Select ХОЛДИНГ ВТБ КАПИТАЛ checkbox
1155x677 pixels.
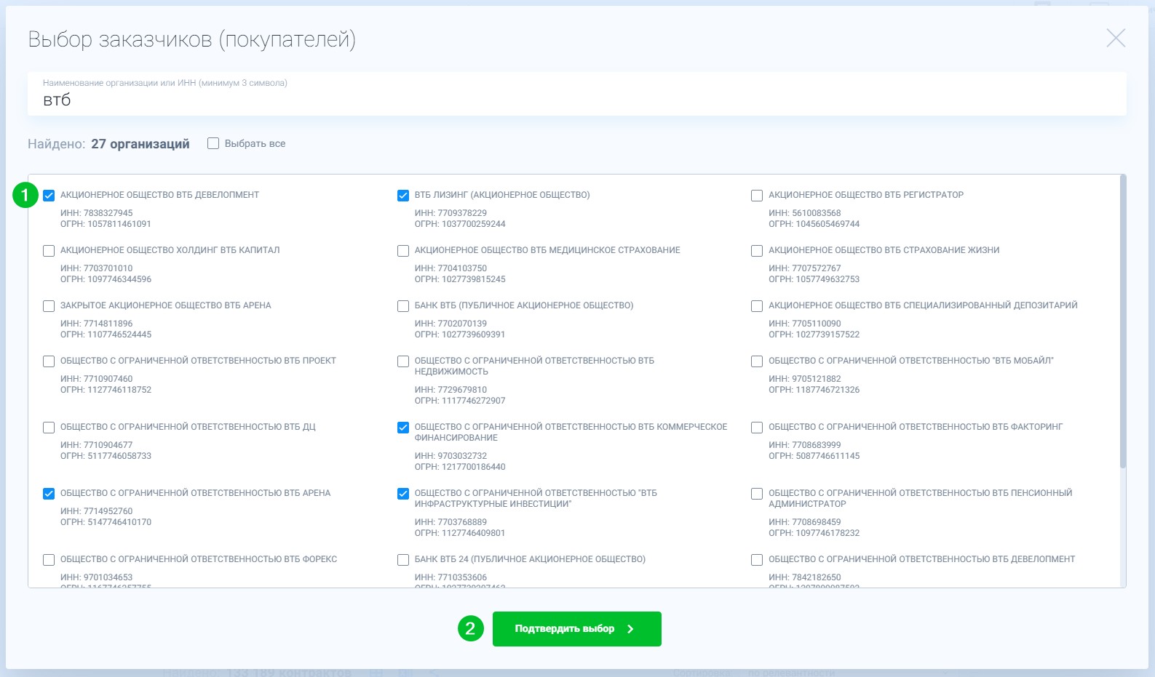coord(49,251)
